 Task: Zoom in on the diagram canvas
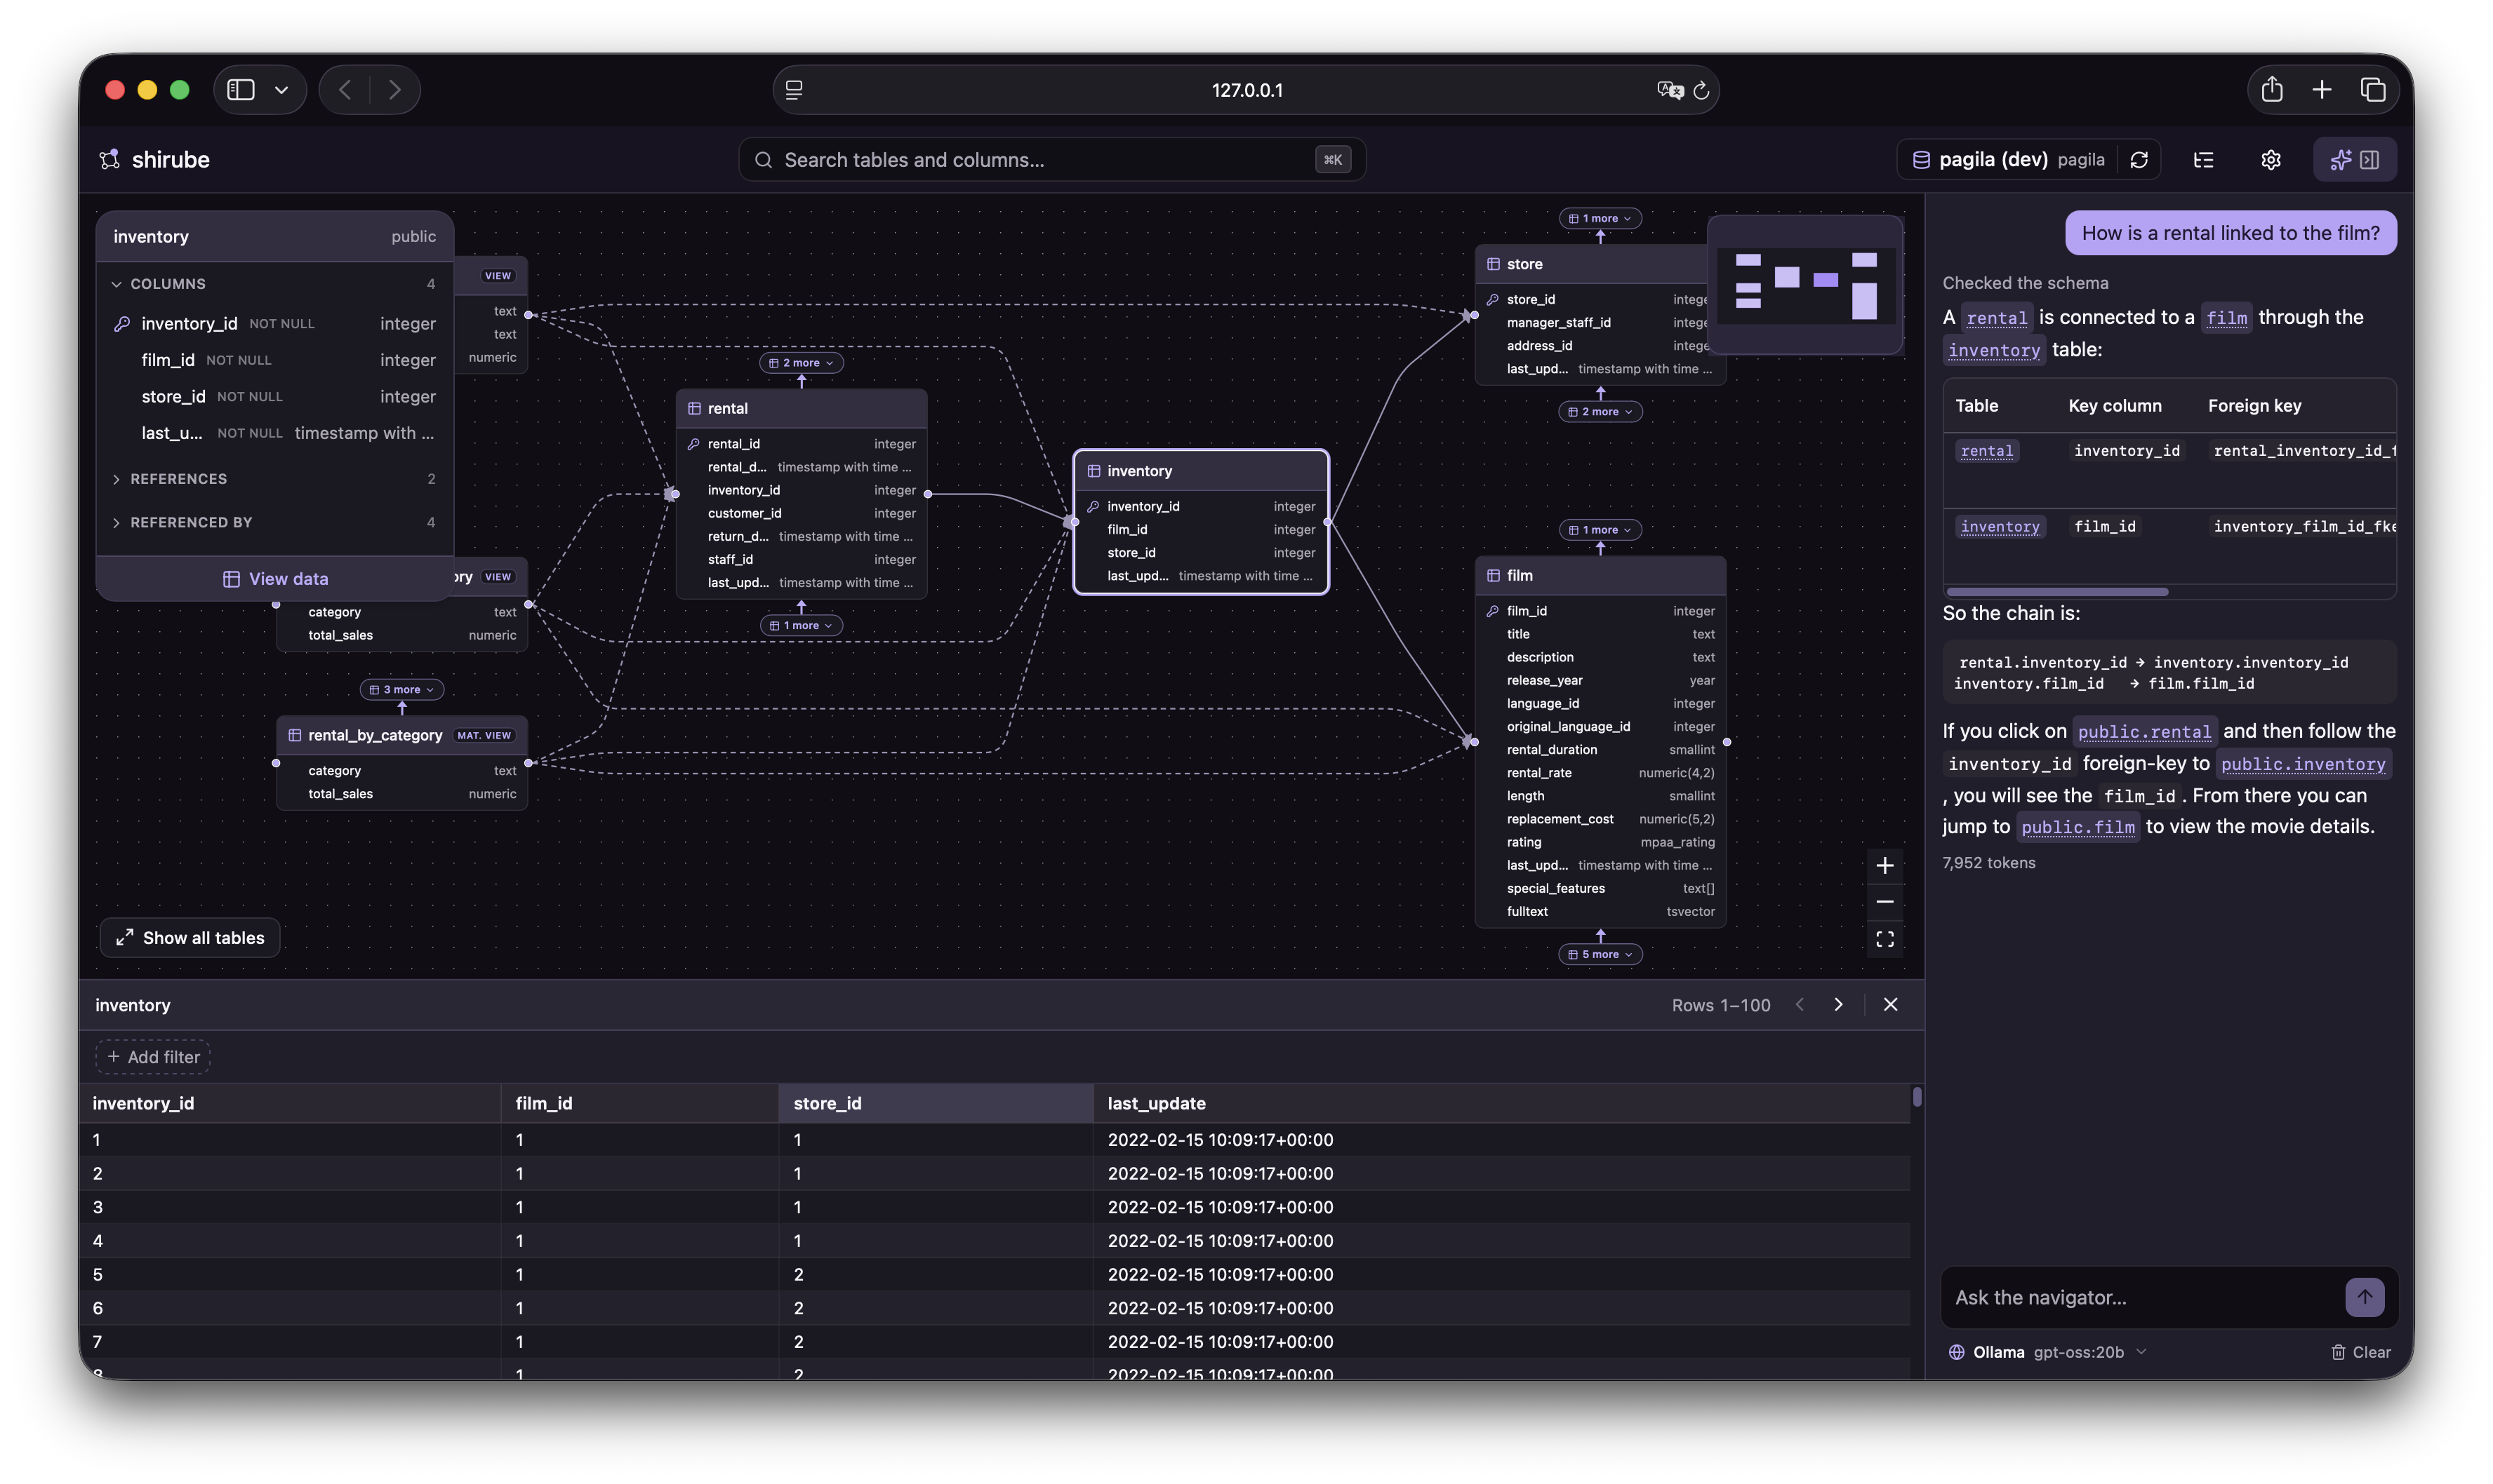point(1884,866)
